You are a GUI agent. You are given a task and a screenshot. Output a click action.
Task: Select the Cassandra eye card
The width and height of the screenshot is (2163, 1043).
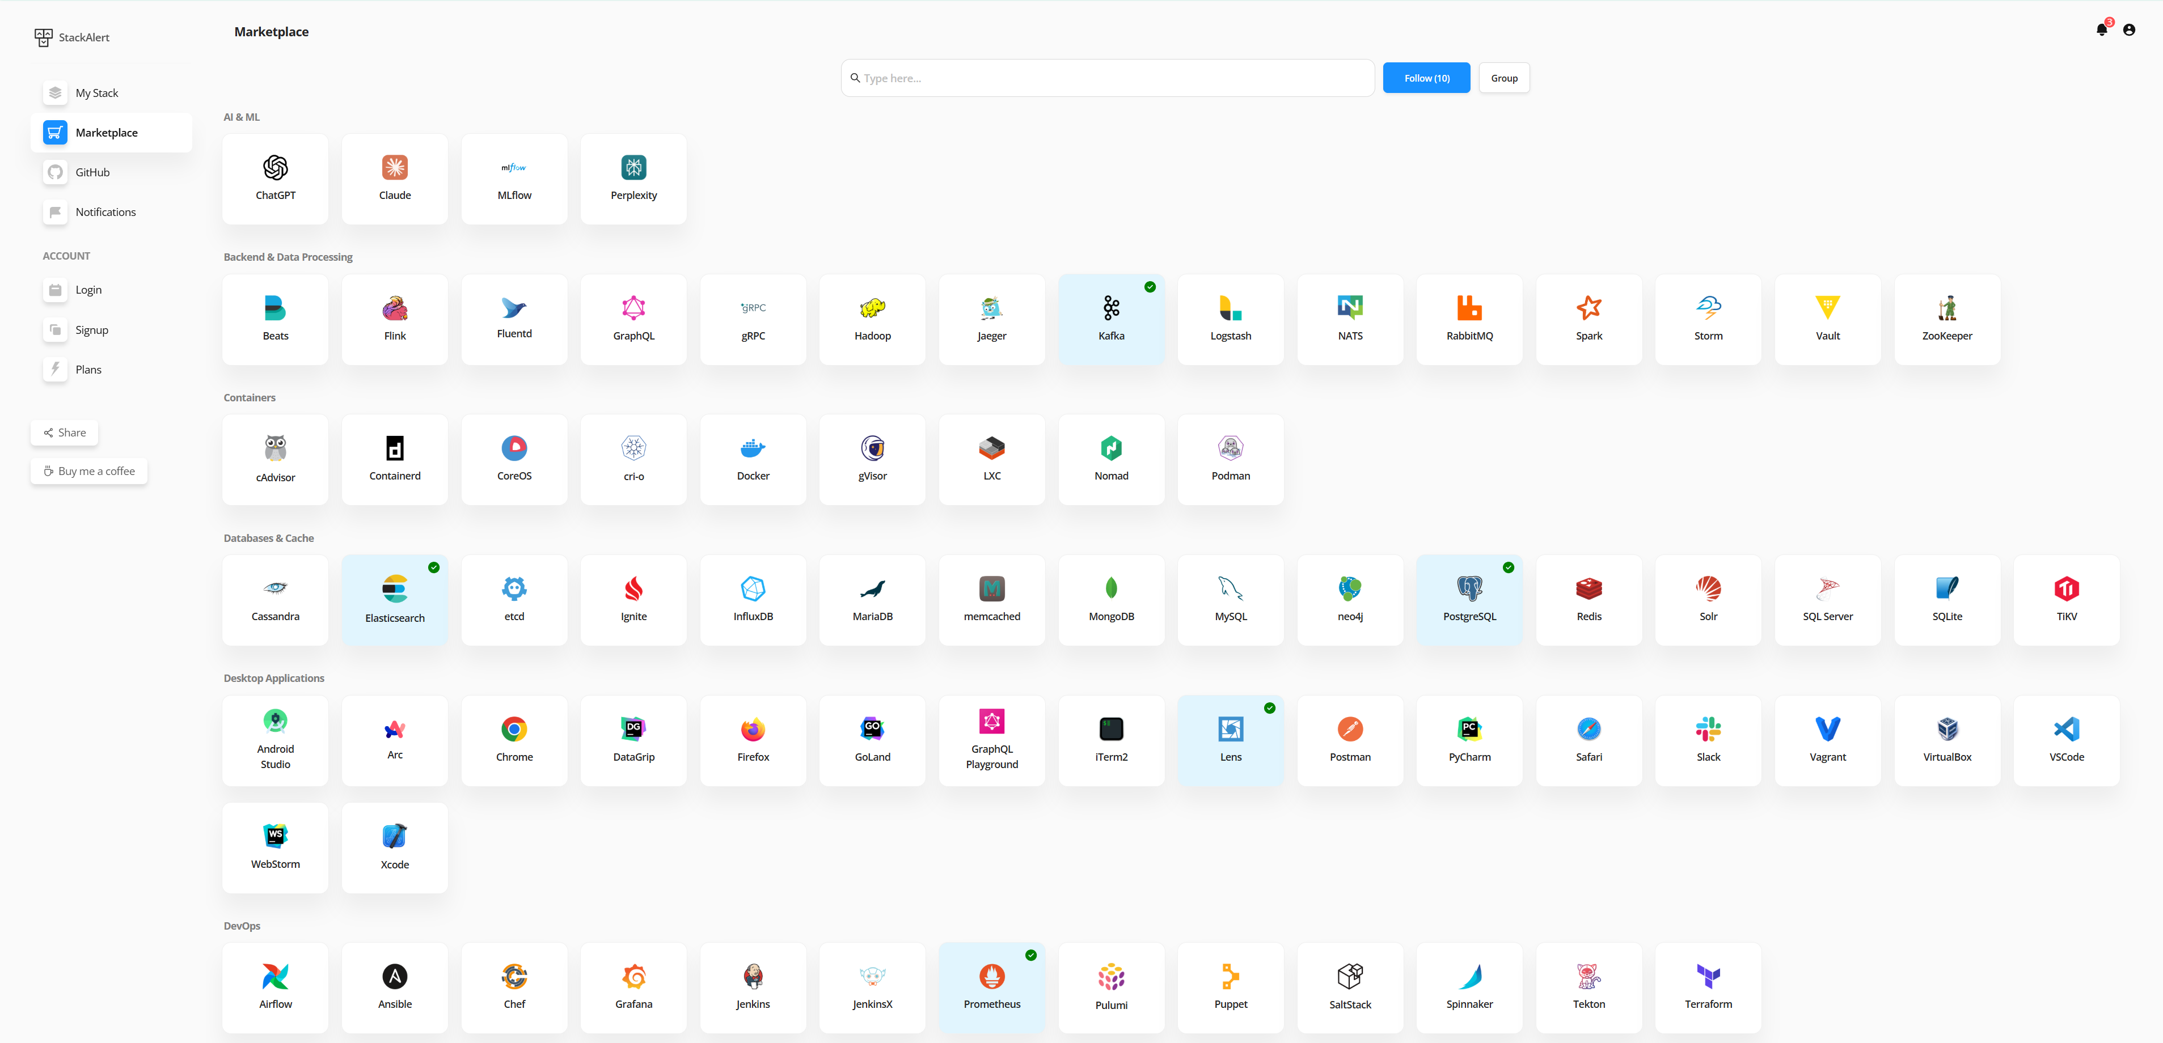tap(276, 600)
